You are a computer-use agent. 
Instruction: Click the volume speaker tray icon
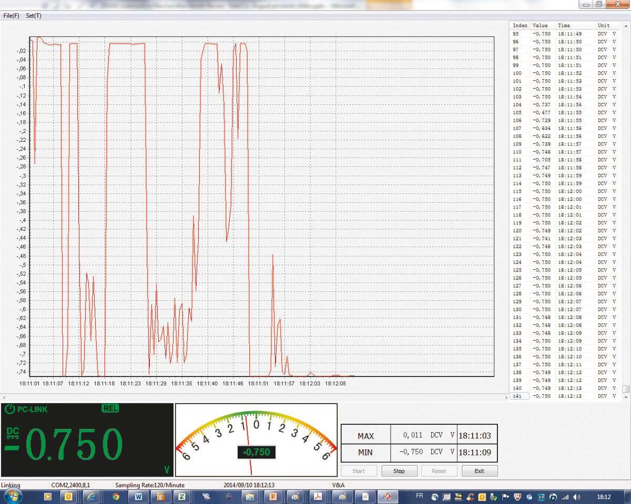pos(577,497)
